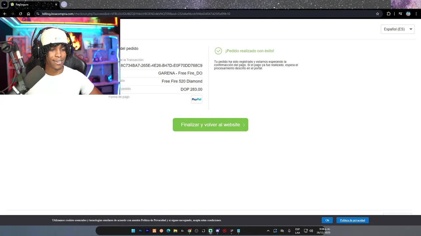Close the PagSeguro tab
This screenshot has width=421, height=236.
pyautogui.click(x=56, y=5)
